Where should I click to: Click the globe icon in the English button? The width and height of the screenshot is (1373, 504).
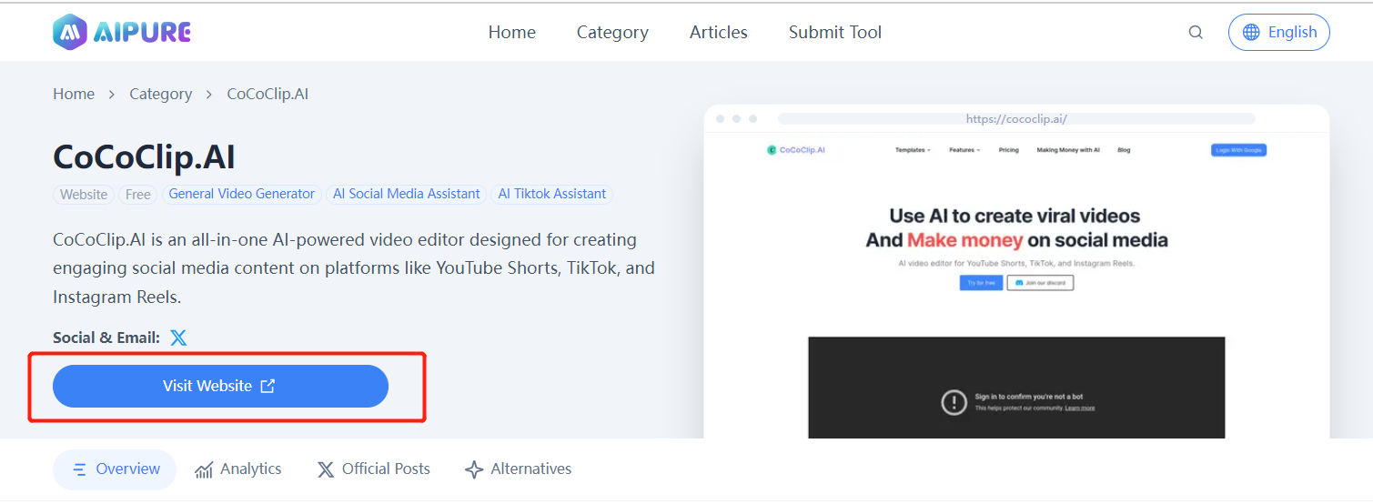pyautogui.click(x=1251, y=33)
